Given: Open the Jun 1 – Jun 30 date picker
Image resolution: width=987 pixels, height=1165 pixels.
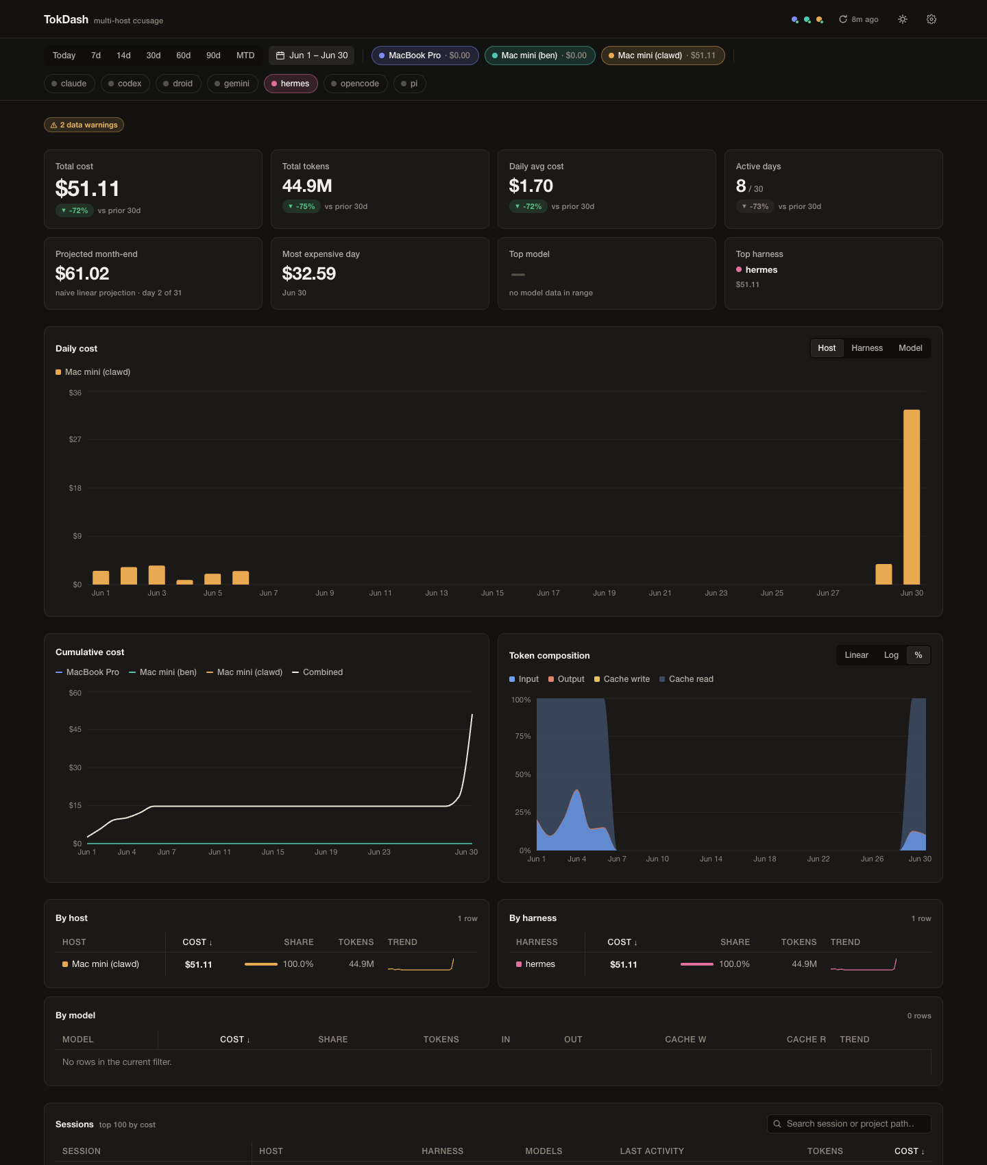Looking at the screenshot, I should tap(312, 56).
